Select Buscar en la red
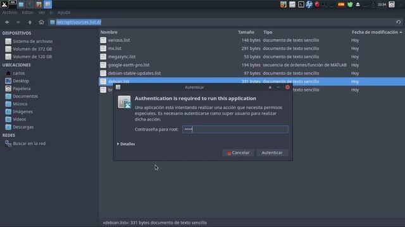The image size is (405, 227). 29,144
